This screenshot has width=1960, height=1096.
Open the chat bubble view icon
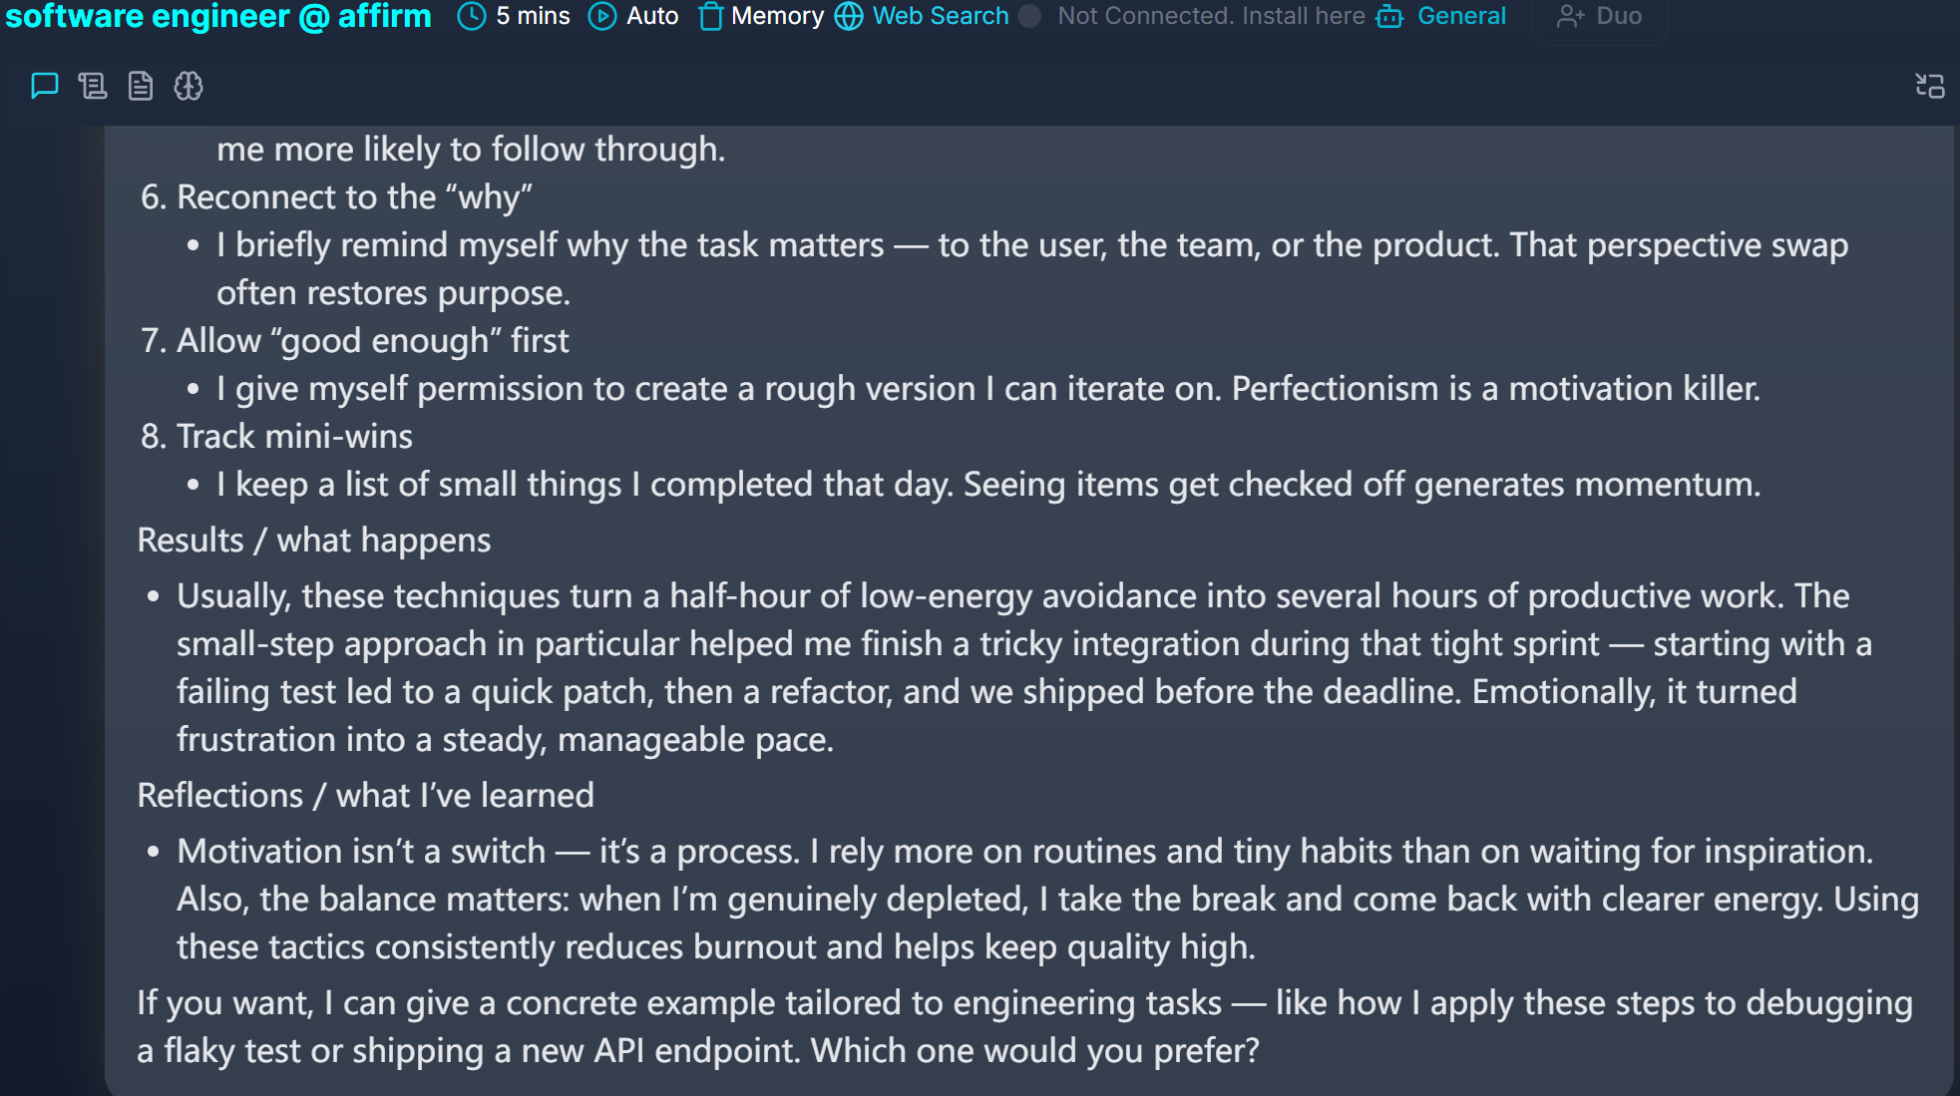45,87
